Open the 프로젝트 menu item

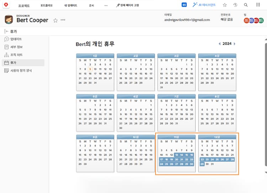[24, 6]
